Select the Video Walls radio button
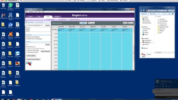This screenshot has width=178, height=100. coord(36,22)
